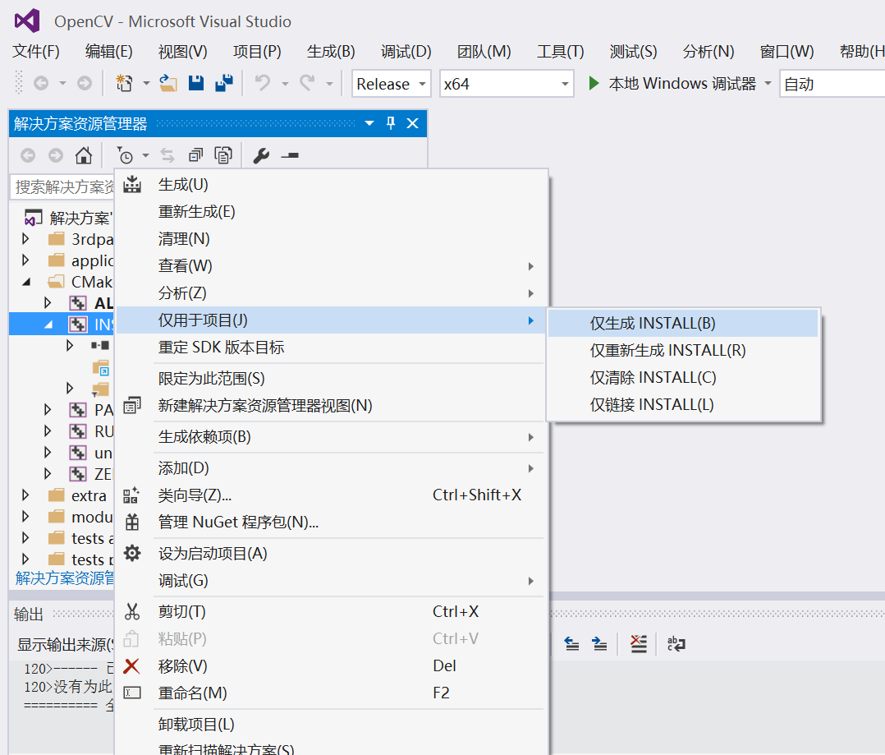The width and height of the screenshot is (885, 755).
Task: Click clear all output icon
Action: pos(639,644)
